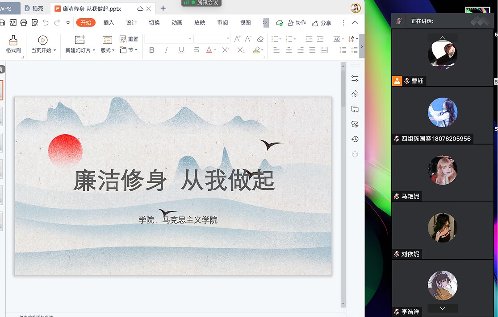Image resolution: width=498 pixels, height=317 pixels.
Task: Open the smart effects star icon in sidebar
Action: (355, 94)
